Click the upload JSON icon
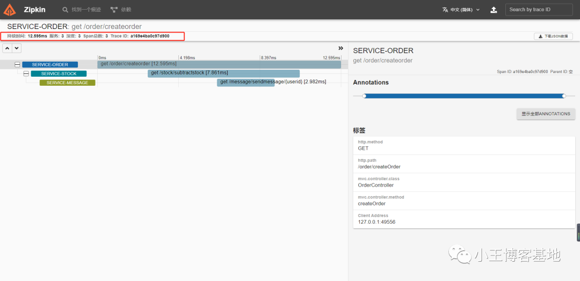 pyautogui.click(x=494, y=10)
